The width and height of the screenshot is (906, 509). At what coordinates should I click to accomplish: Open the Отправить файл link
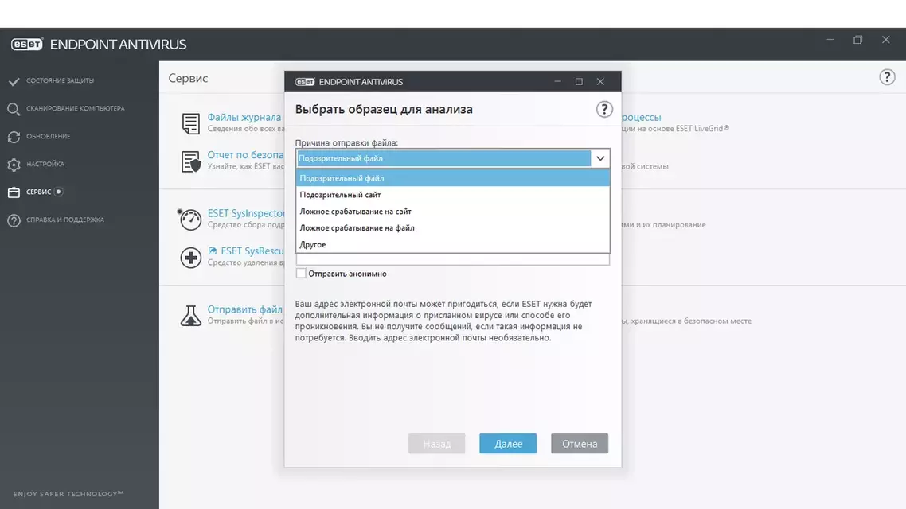pos(245,309)
